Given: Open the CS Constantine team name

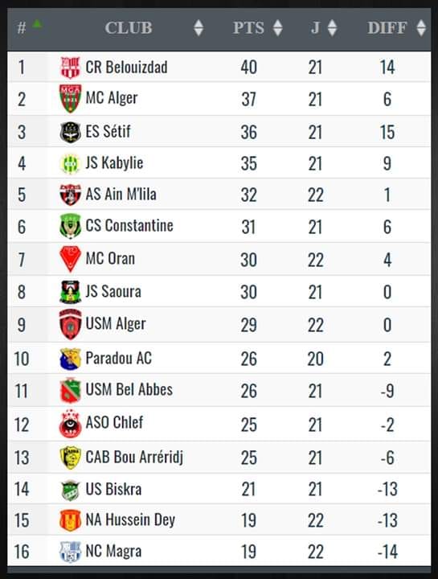Looking at the screenshot, I should point(129,226).
